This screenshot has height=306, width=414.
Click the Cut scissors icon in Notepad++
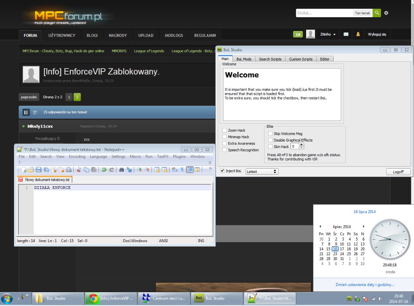pos(79,169)
